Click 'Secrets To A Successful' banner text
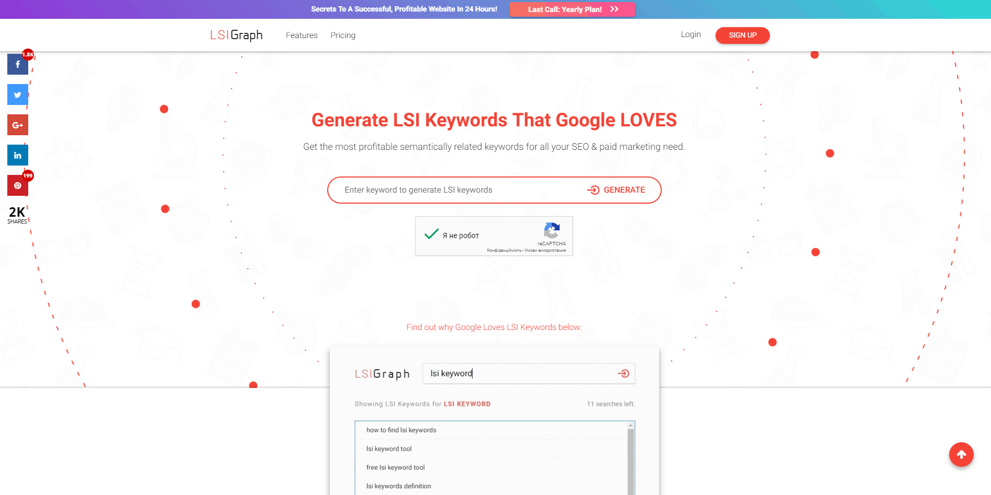This screenshot has width=991, height=495. tap(404, 9)
